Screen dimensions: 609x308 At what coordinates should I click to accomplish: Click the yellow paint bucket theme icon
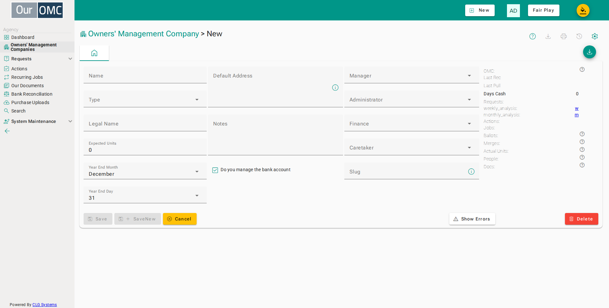583,10
